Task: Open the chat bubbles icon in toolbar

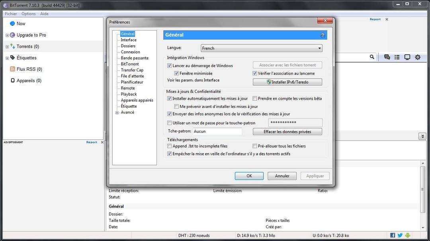Action: (387, 57)
